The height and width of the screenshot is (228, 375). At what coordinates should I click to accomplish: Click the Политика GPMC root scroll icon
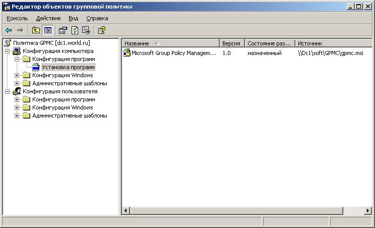click(8, 43)
